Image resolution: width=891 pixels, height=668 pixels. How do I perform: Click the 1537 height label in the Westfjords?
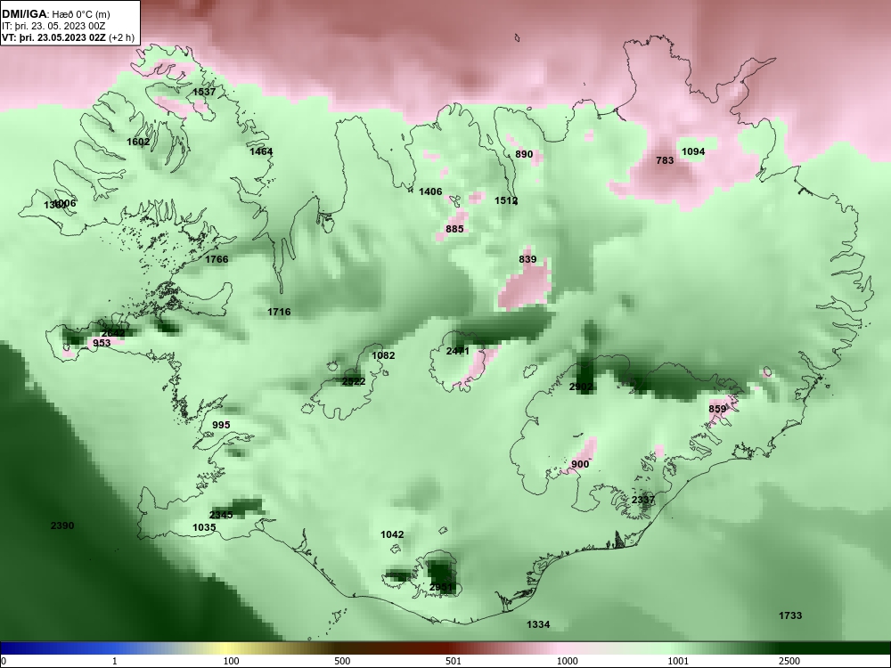[x=204, y=92]
